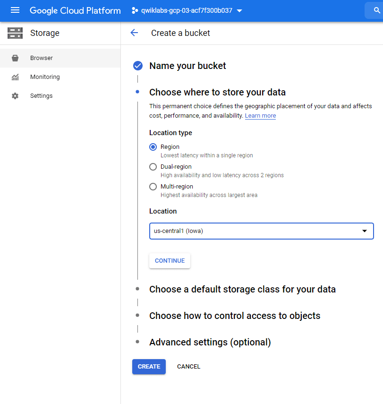This screenshot has width=383, height=404.
Task: Click the CONTINUE button
Action: click(170, 260)
